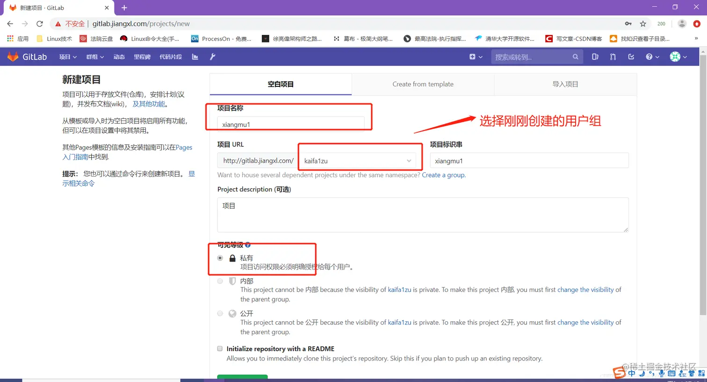Open the admin area wrench icon
The image size is (707, 382).
click(x=212, y=57)
